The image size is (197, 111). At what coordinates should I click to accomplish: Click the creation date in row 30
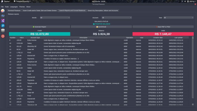[x=156, y=96]
